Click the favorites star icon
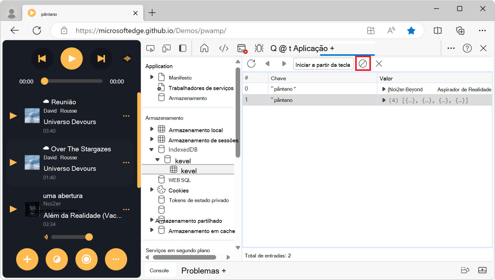The width and height of the screenshot is (495, 280). [411, 30]
